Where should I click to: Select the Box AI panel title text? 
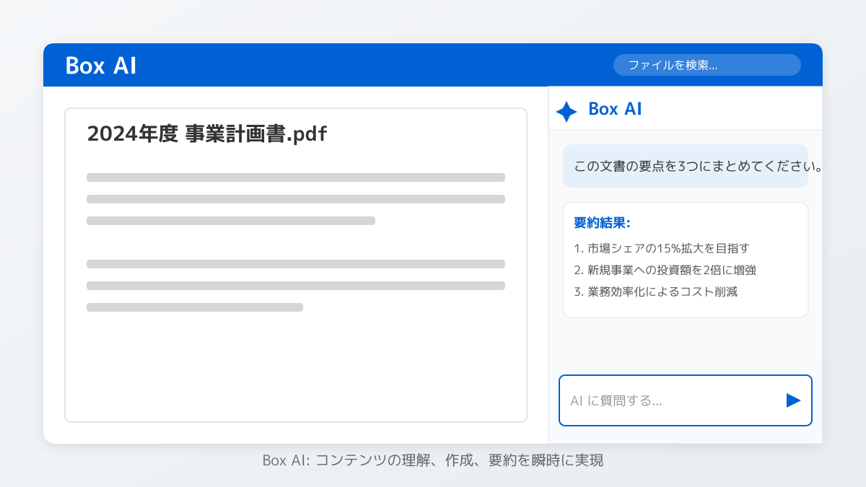coord(615,109)
